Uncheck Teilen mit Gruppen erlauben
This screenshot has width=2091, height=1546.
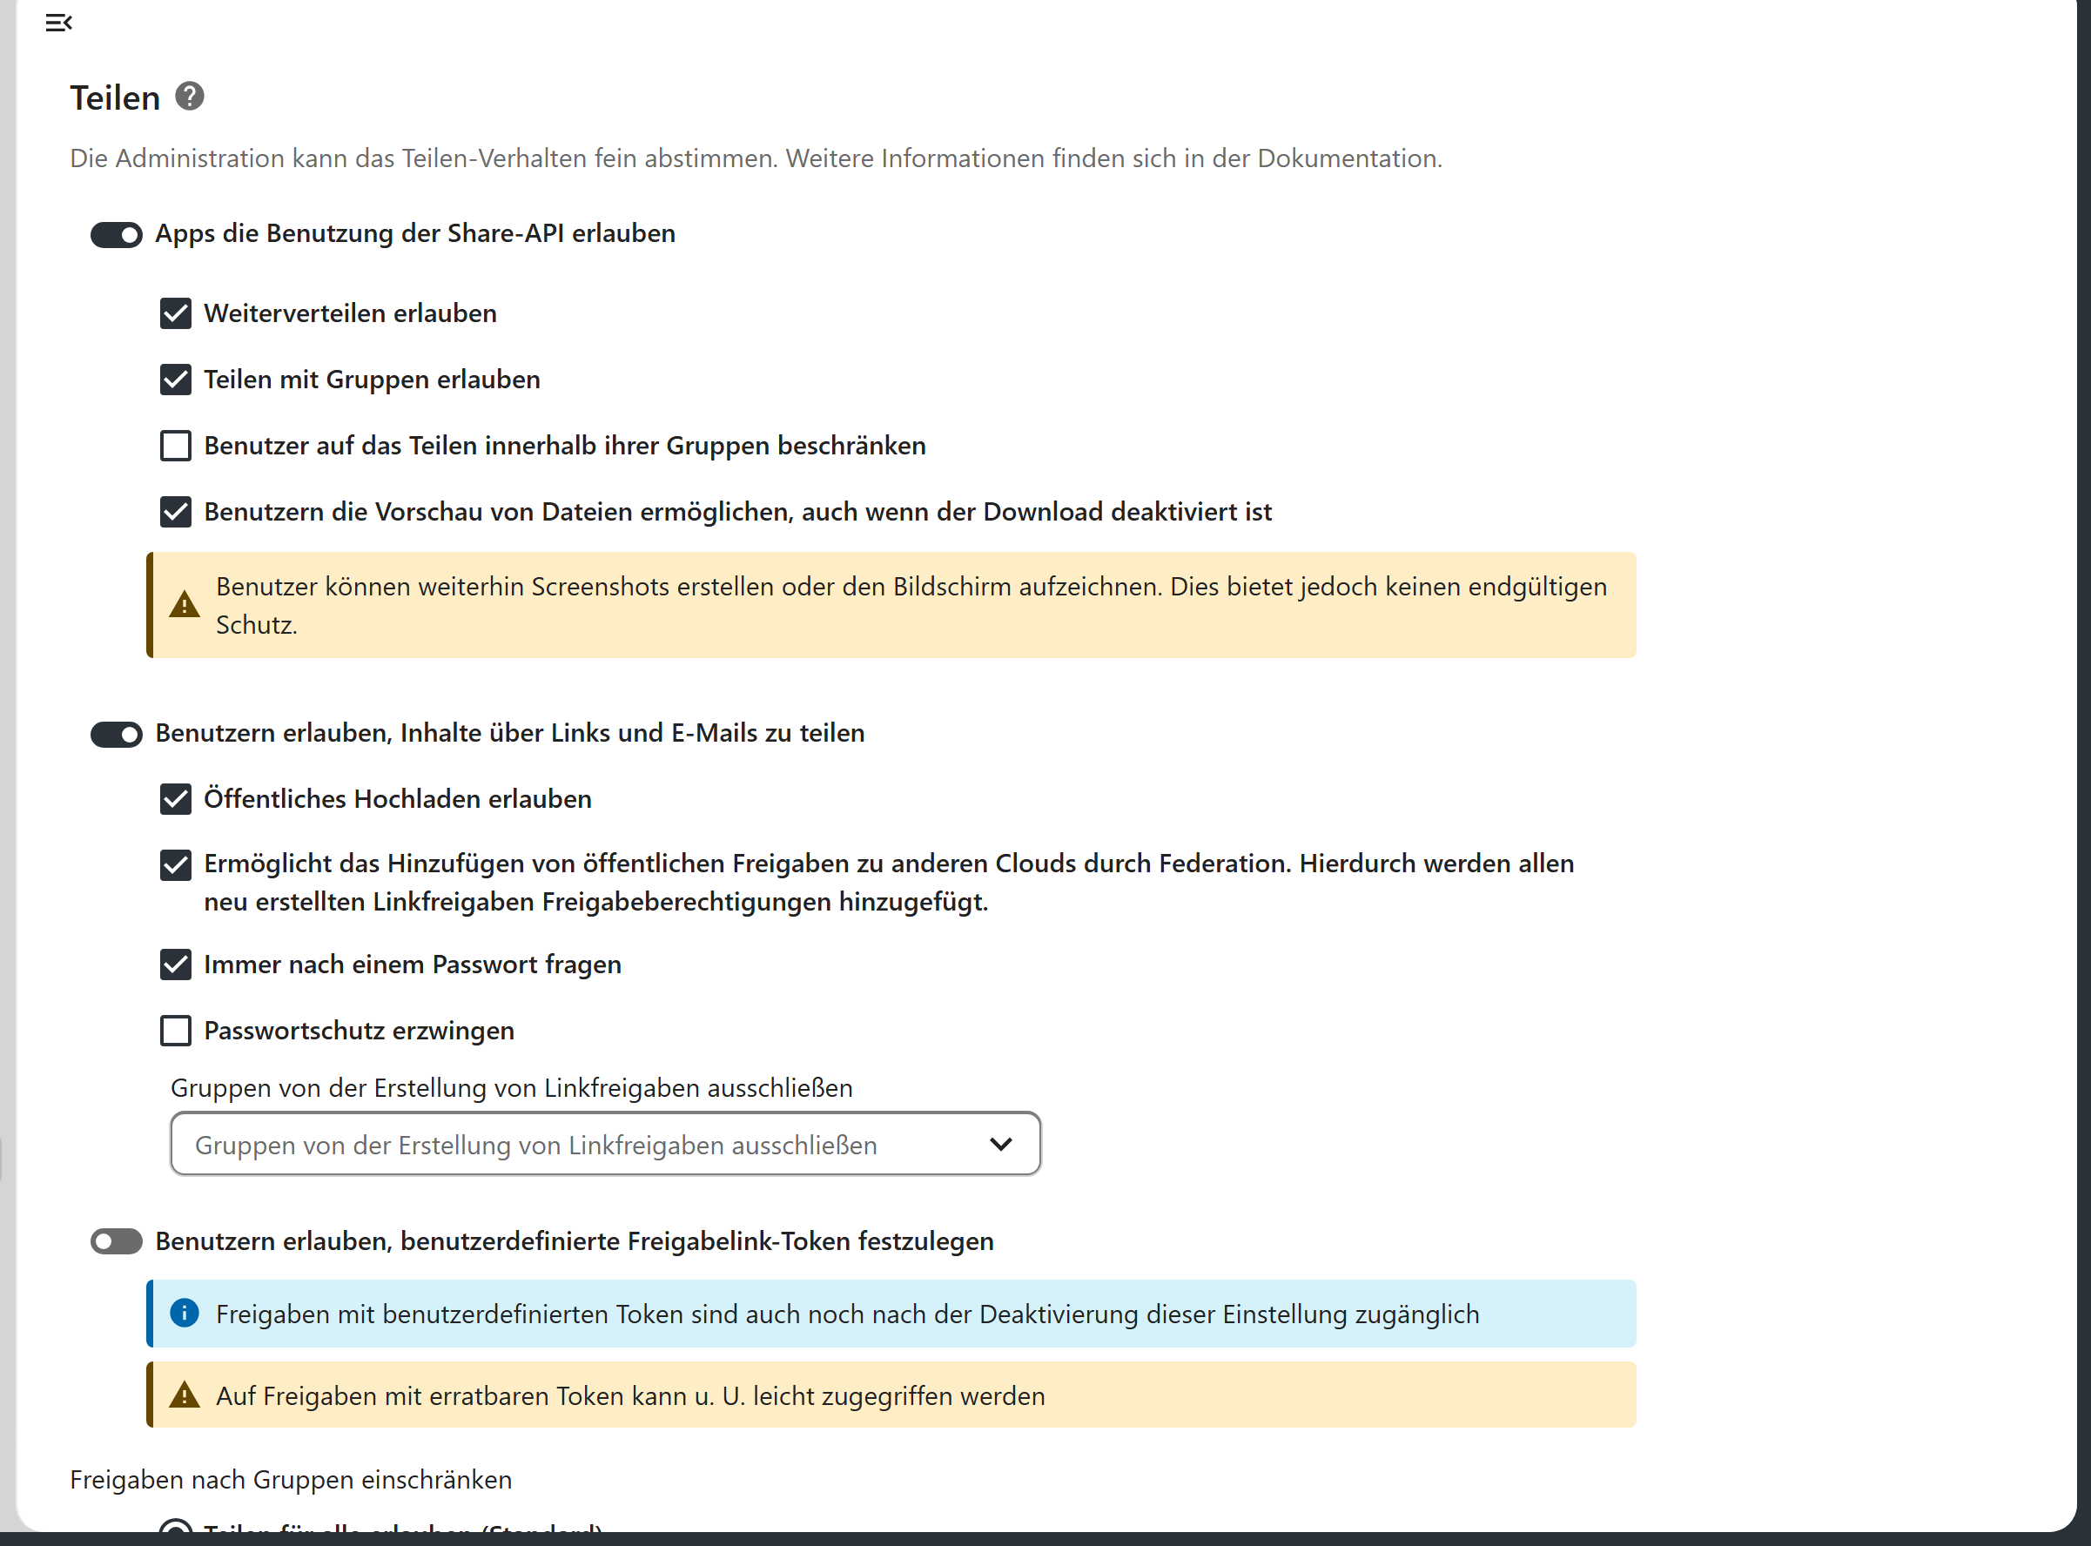(176, 380)
